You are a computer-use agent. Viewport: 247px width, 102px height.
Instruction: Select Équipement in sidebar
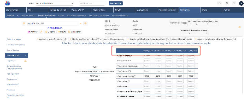tap(12, 79)
